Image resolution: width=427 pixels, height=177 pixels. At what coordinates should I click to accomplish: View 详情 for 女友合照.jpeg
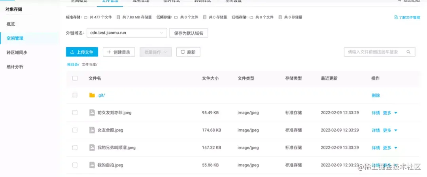click(376, 130)
